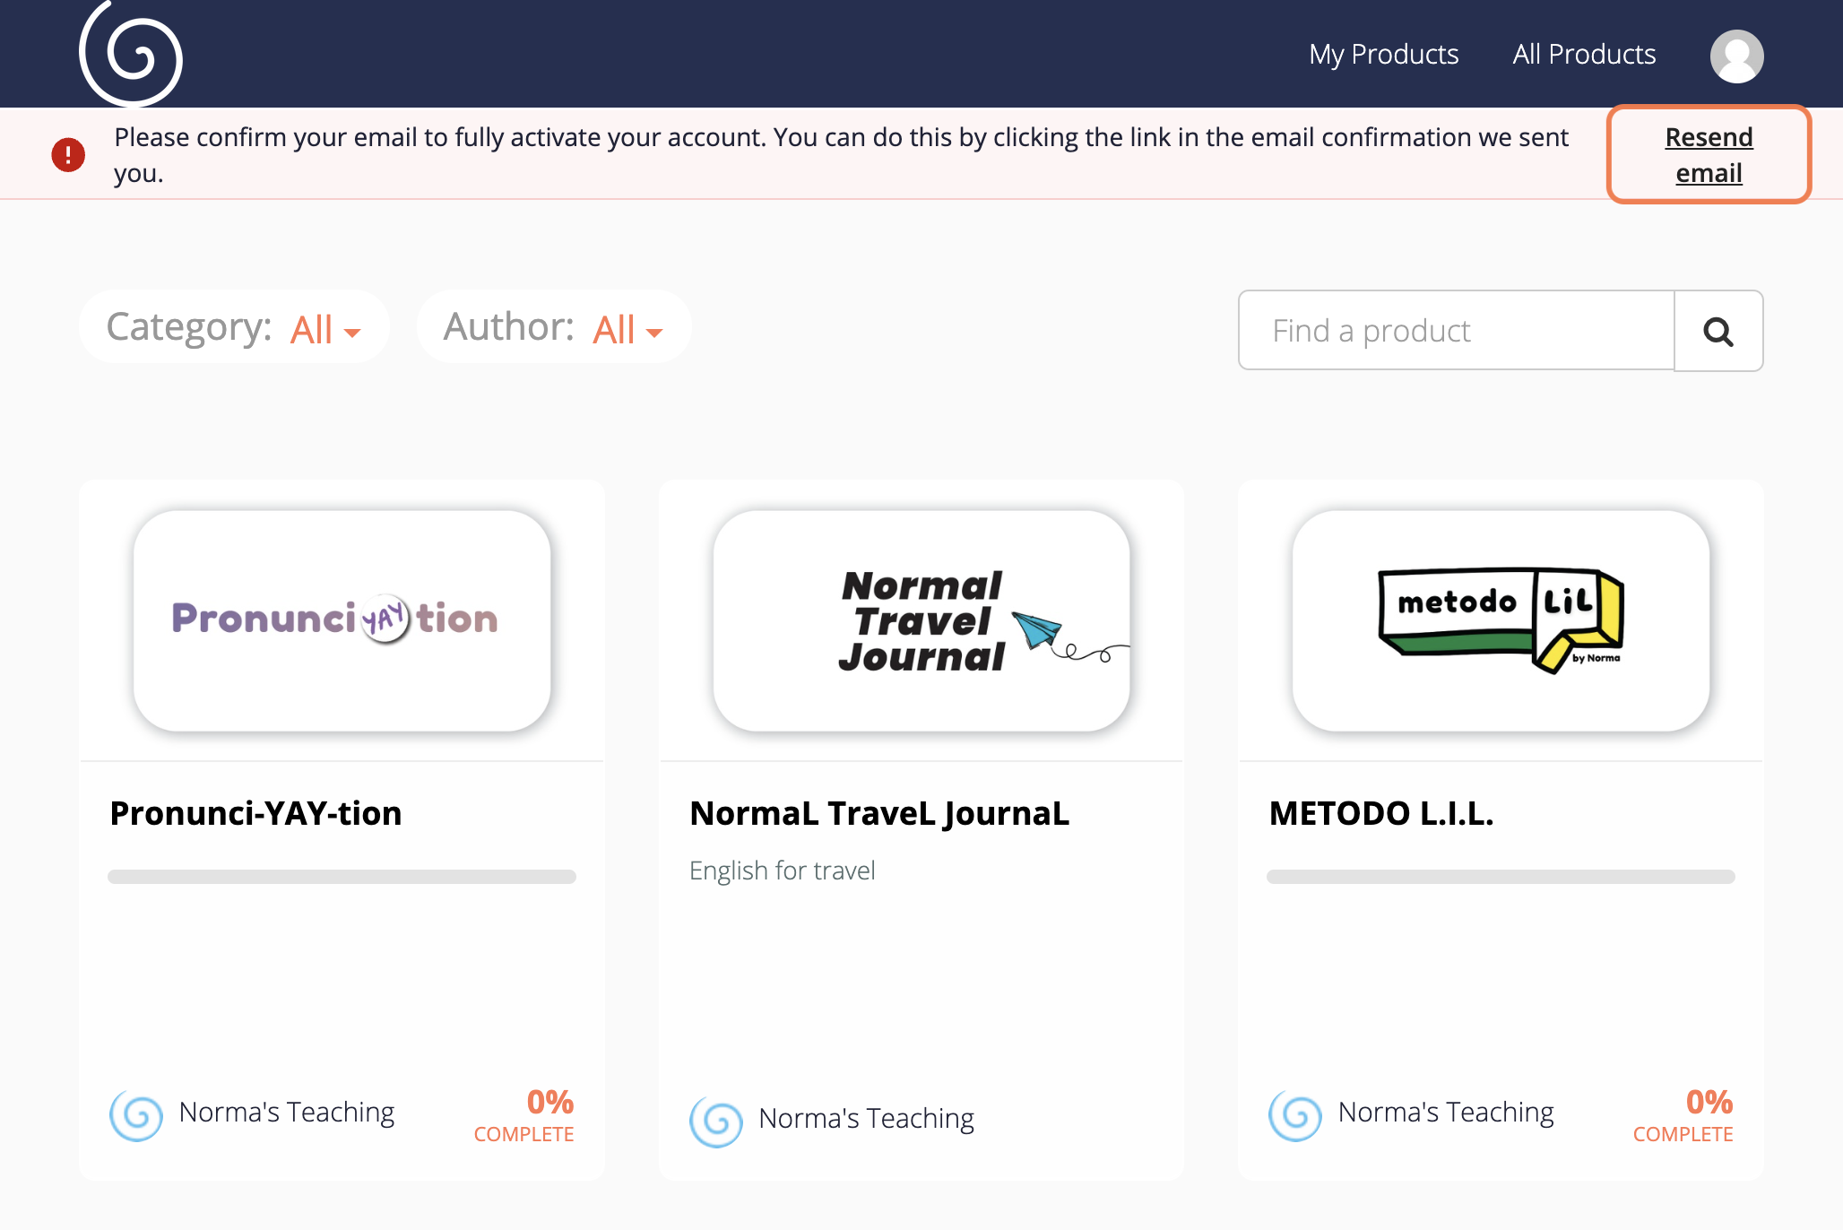The height and width of the screenshot is (1230, 1843).
Task: Click Norma's Teaching spiral icon on Pronunci-YAY-tion card
Action: click(x=136, y=1115)
